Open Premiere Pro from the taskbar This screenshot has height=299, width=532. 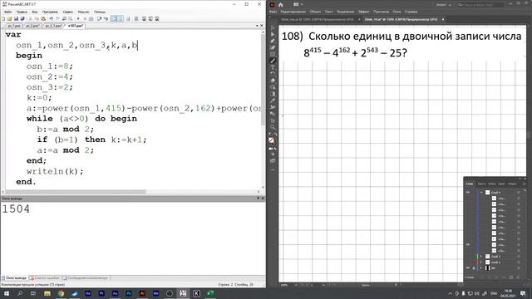tap(101, 293)
